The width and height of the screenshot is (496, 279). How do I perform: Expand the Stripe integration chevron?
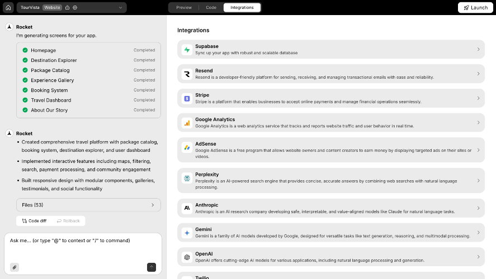[478, 98]
